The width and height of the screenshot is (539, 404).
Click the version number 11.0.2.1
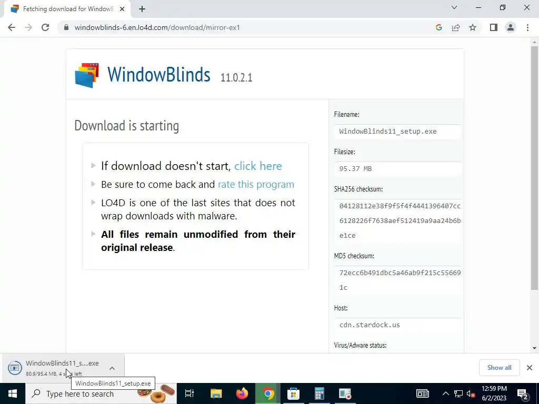(x=236, y=78)
